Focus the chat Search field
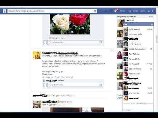Screen dimensions: 158x118 (138, 110)
